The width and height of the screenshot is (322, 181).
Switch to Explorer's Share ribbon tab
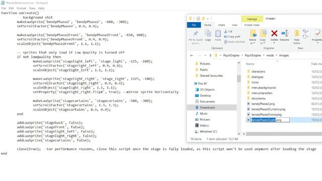(x=221, y=25)
